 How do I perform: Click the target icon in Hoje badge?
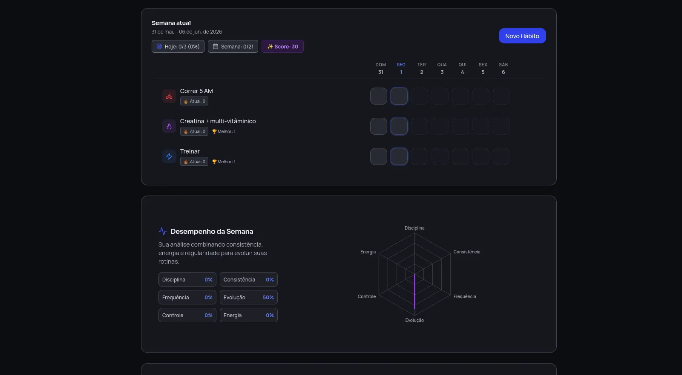(159, 46)
